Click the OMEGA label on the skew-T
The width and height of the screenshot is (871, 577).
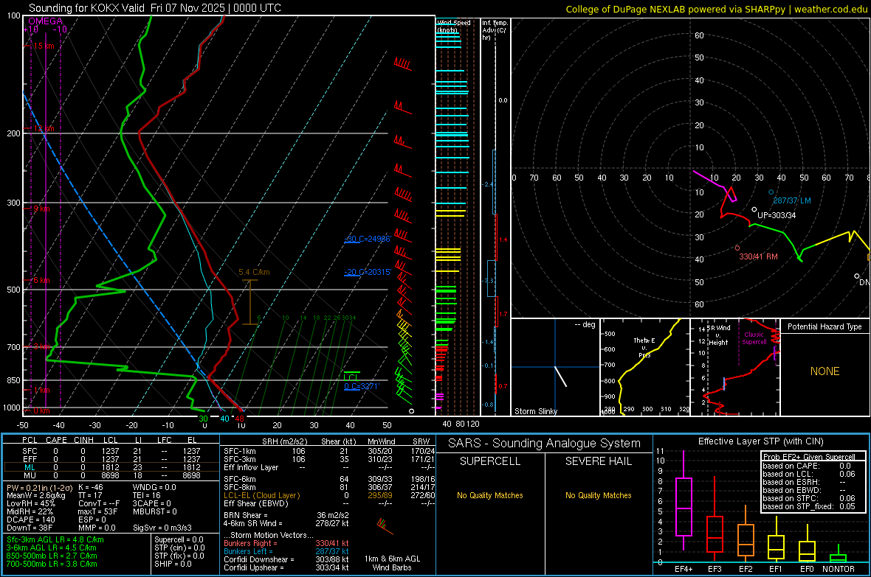pos(46,21)
